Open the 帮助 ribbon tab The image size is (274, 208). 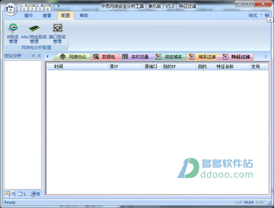coord(84,16)
